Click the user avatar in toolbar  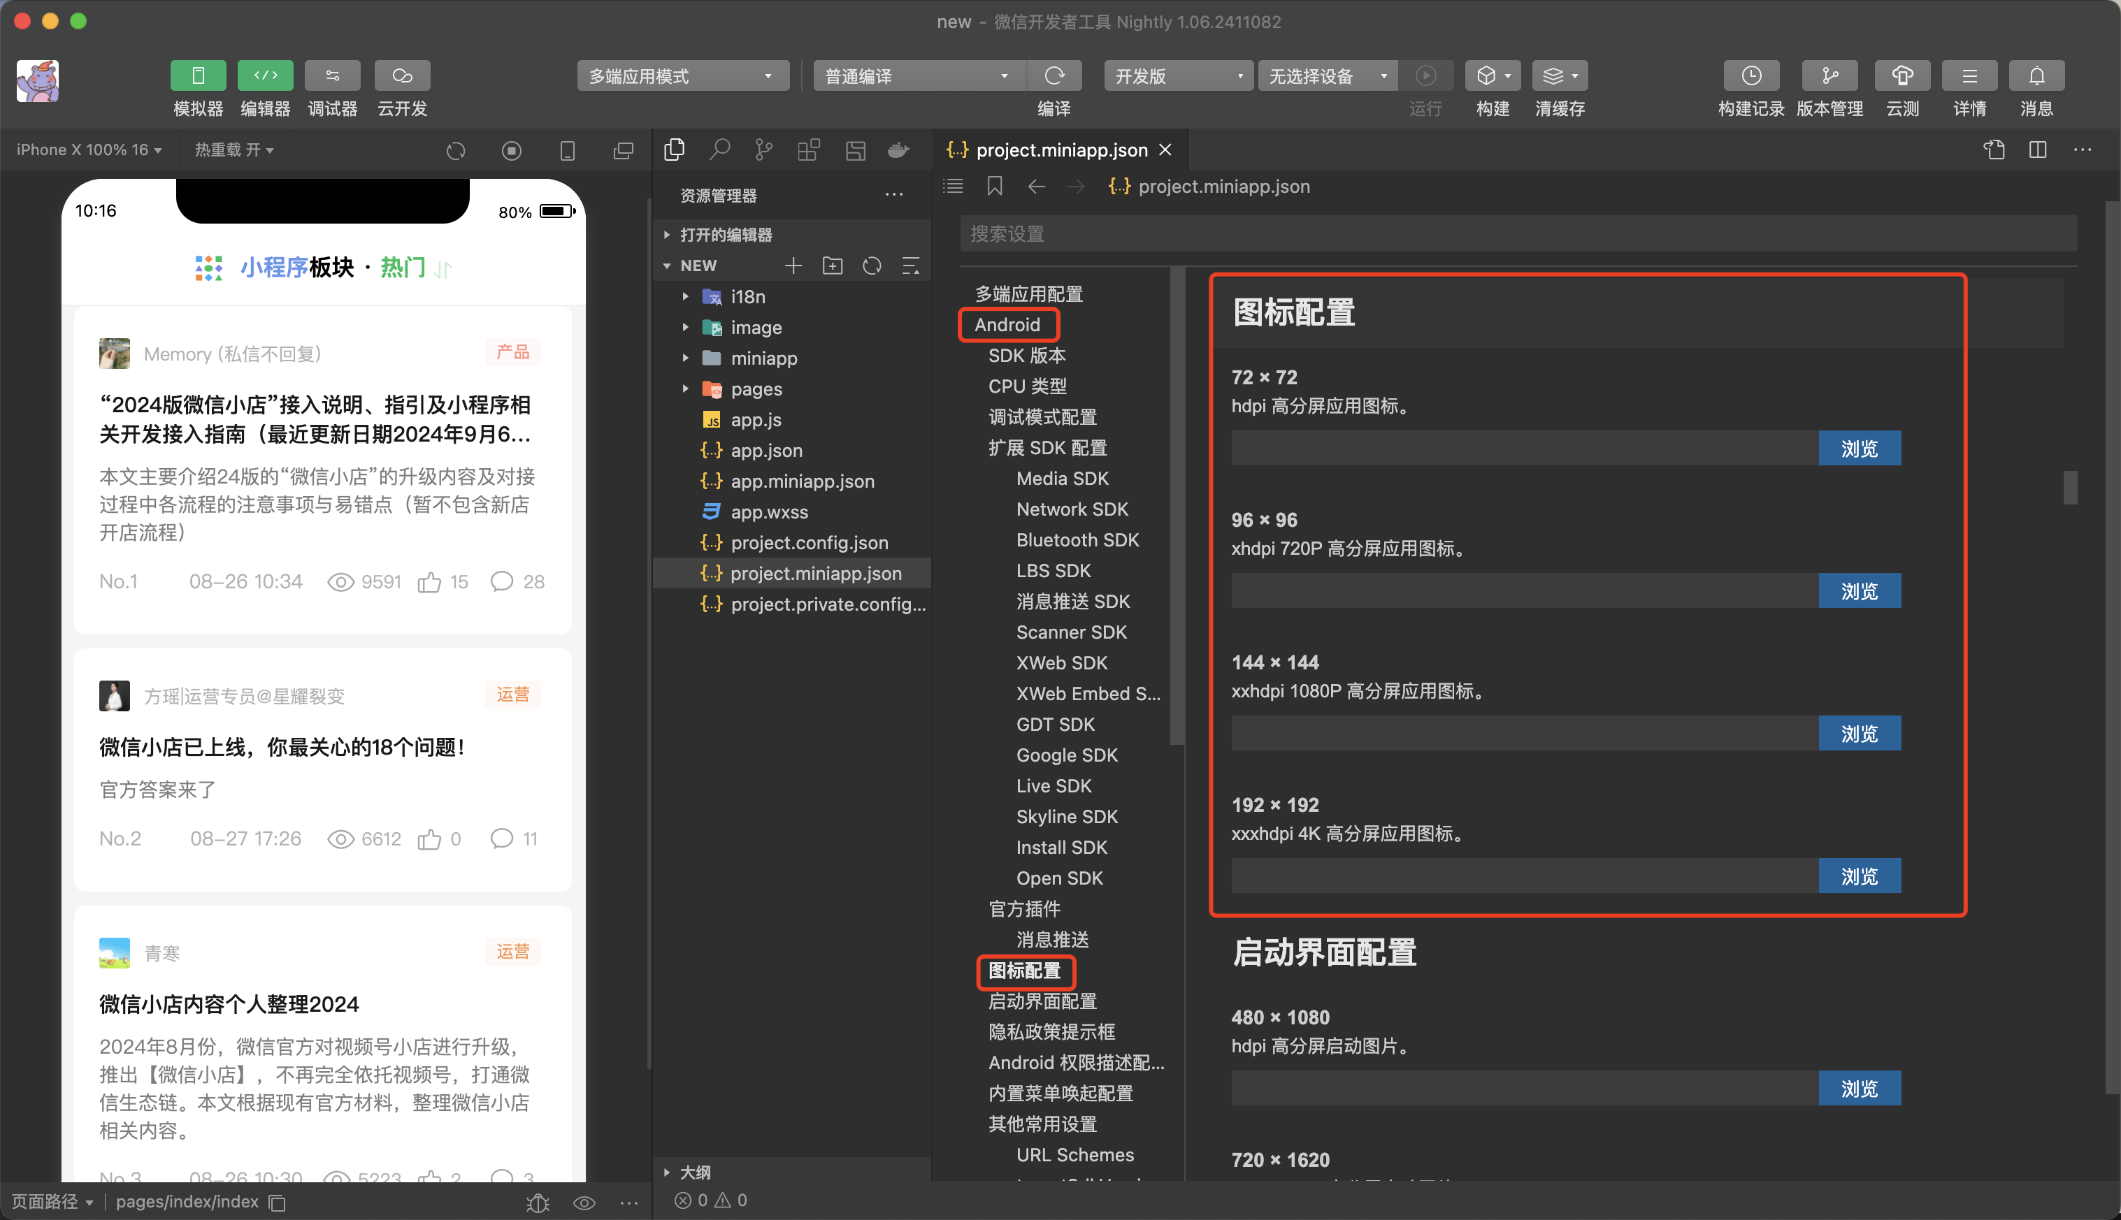(38, 81)
